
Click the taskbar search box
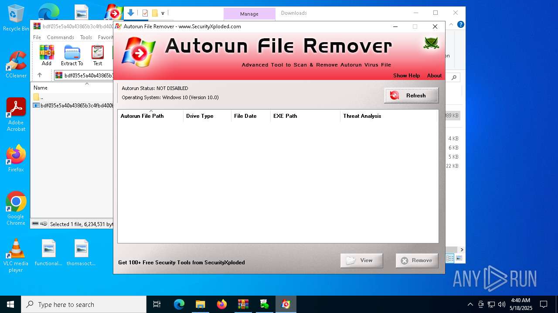coord(84,304)
